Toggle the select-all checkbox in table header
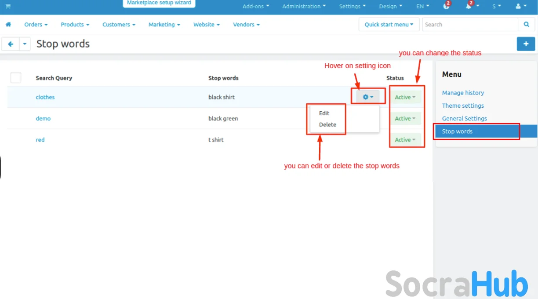 [x=16, y=78]
